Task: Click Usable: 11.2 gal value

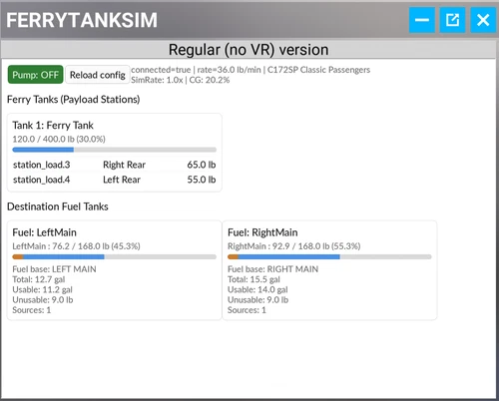Action: [42, 289]
